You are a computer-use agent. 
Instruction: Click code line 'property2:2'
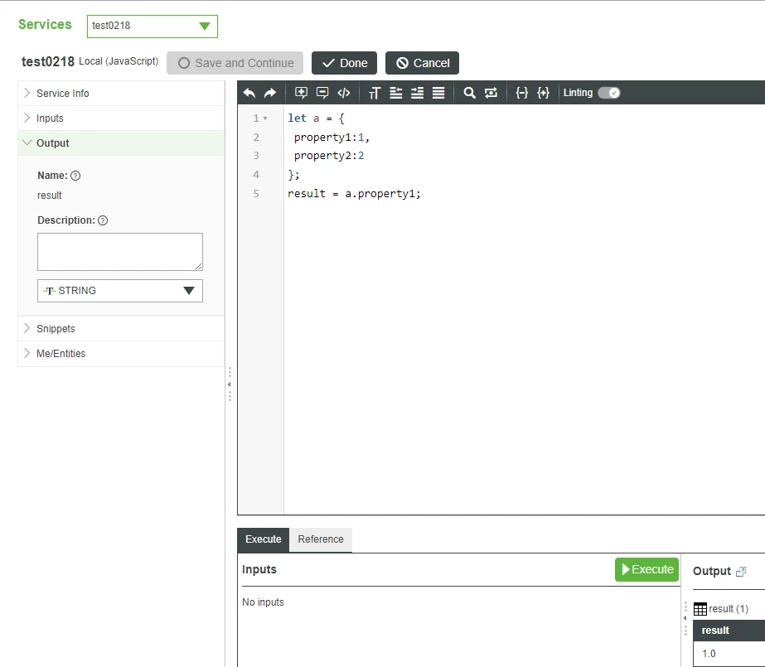(x=329, y=156)
